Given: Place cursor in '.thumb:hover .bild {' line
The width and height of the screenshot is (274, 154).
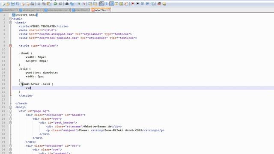Looking at the screenshot, I should (36, 84).
